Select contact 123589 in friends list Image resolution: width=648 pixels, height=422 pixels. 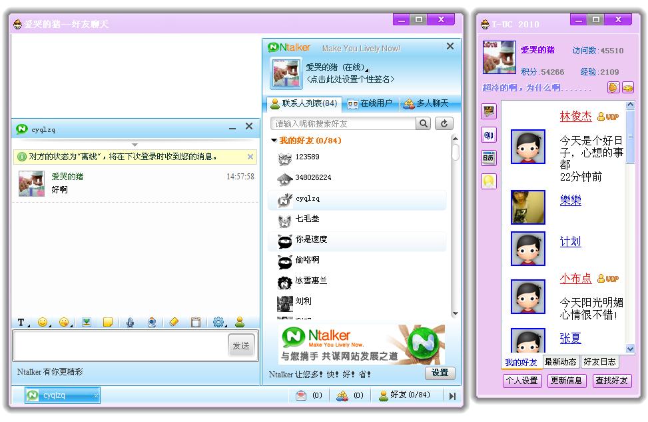coord(358,157)
